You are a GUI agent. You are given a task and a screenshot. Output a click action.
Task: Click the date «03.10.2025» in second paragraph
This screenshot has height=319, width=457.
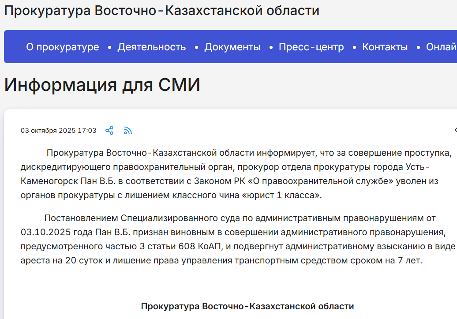point(41,232)
